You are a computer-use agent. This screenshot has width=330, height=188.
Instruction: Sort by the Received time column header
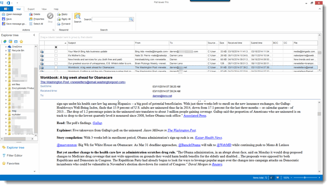click(x=238, y=43)
